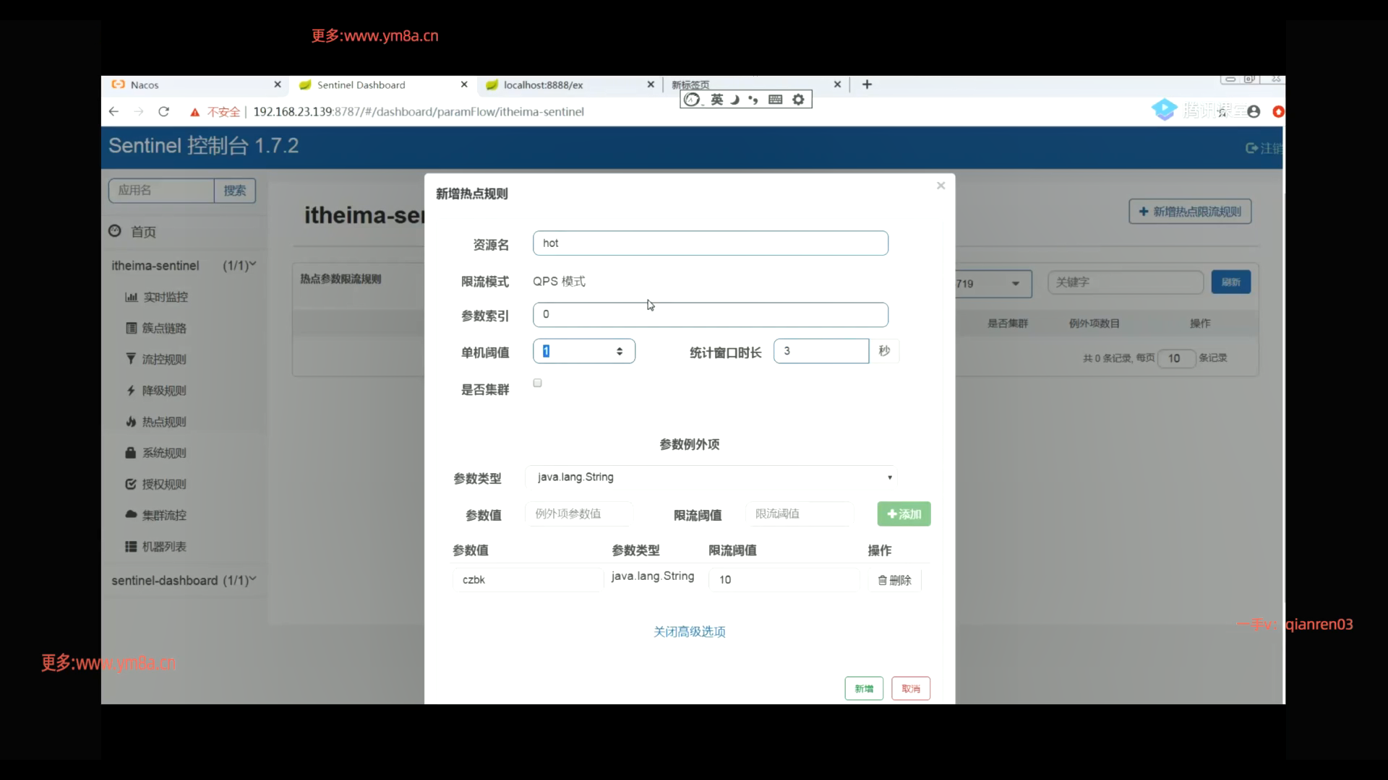Image resolution: width=1388 pixels, height=780 pixels.
Task: Click the realtime monitoring chart icon
Action: pyautogui.click(x=131, y=297)
